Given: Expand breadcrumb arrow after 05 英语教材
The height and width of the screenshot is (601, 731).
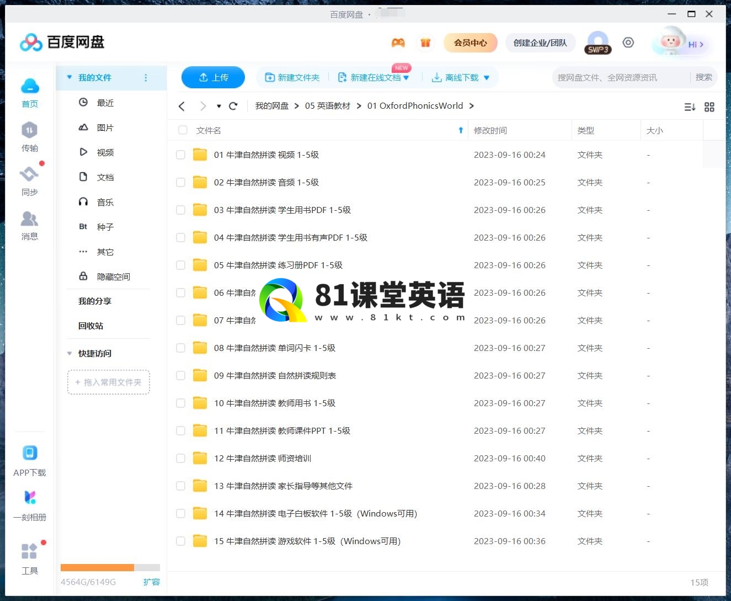Looking at the screenshot, I should tap(359, 106).
